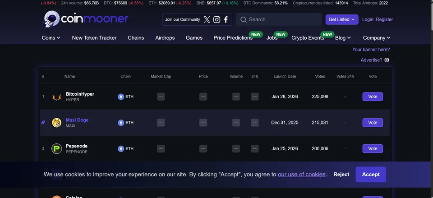Click the volume placeholder in Pepenode row
This screenshot has width=433, height=198.
tap(236, 148)
